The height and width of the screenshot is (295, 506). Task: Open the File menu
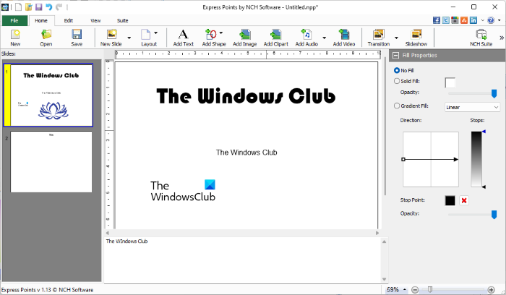coord(14,21)
